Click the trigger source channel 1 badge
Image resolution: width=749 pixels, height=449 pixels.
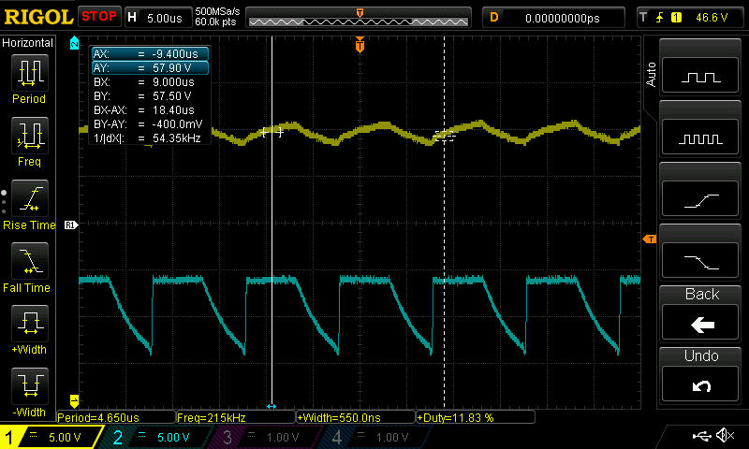pyautogui.click(x=676, y=18)
